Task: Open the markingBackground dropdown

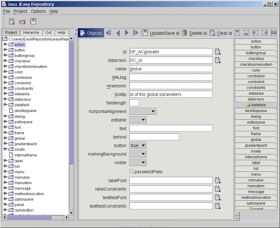Action: 138,154
